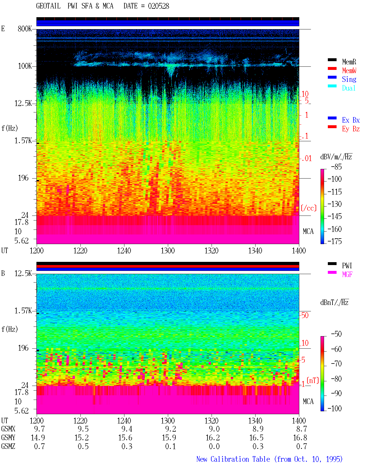Click the f(Hz) label on E panel
This screenshot has width=373, height=464.
(x=10, y=128)
